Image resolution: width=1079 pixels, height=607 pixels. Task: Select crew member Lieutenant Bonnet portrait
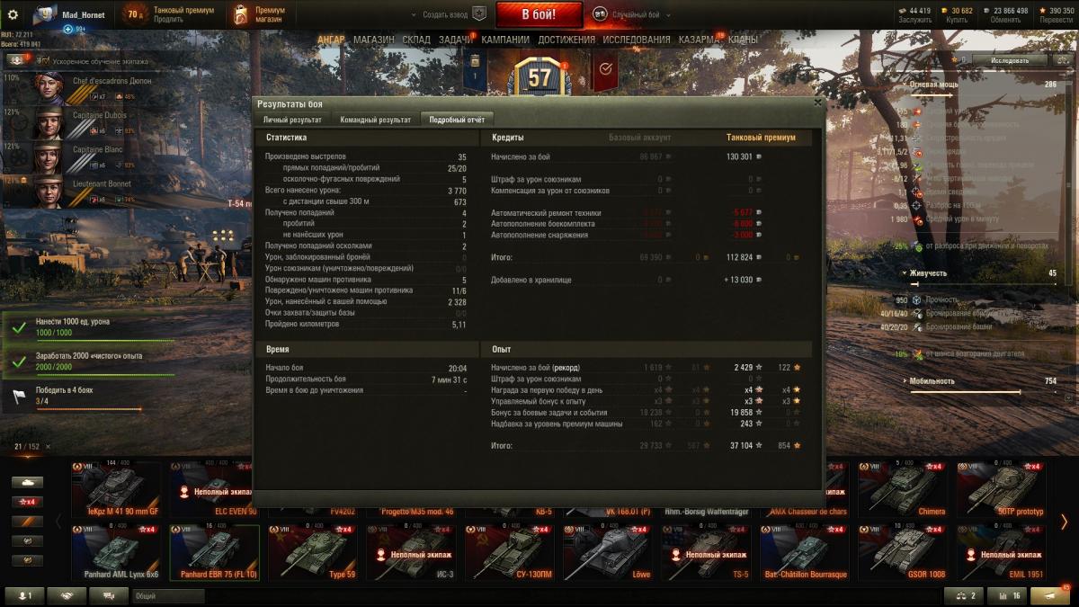click(48, 191)
